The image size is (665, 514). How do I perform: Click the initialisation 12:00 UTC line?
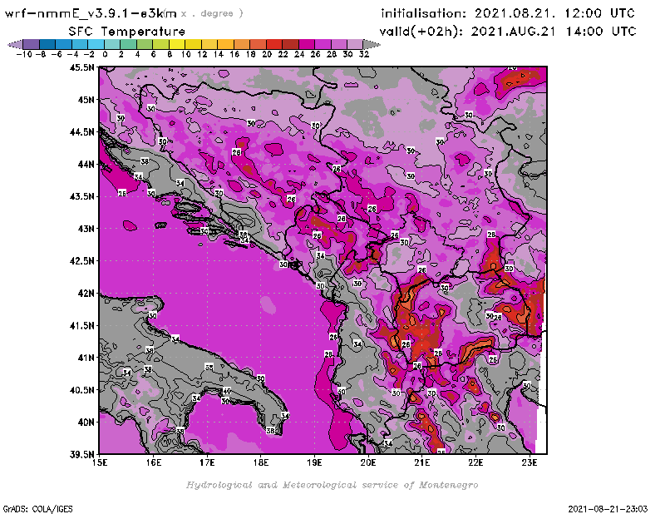coord(508,13)
